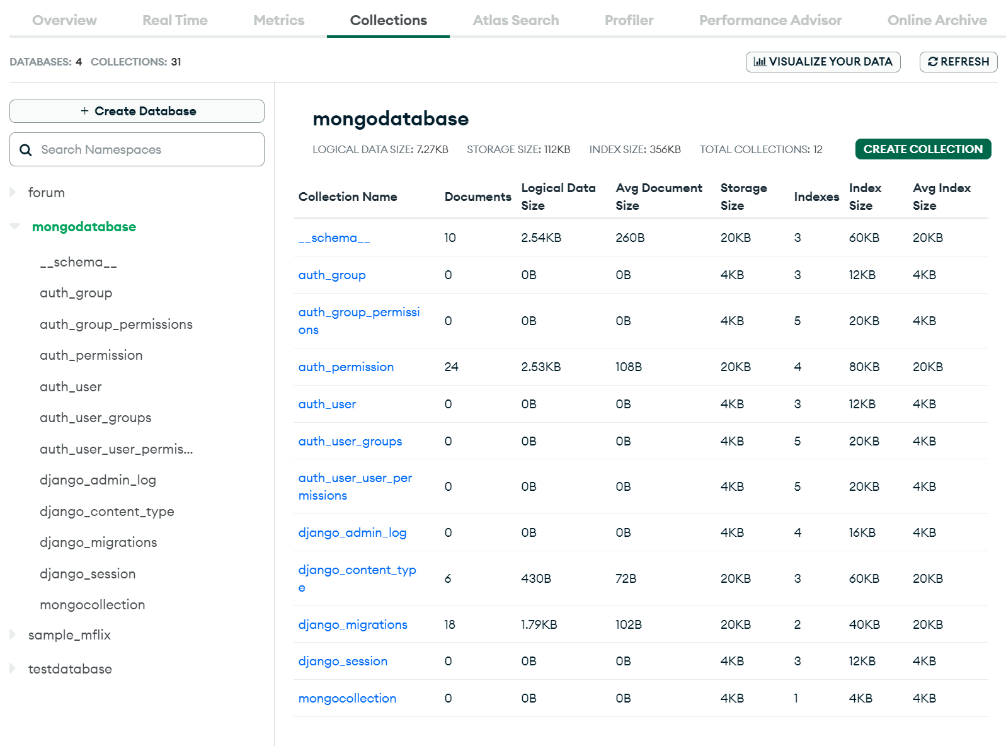Select django_content_type in the sidebar
The height and width of the screenshot is (746, 1006).
pos(106,512)
